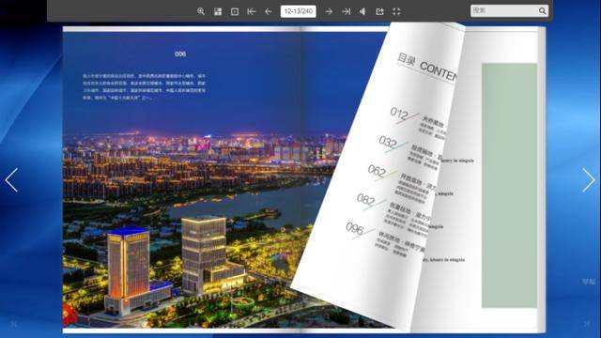Click the pale green panel on the right page
The height and width of the screenshot is (338, 601).
tap(509, 186)
